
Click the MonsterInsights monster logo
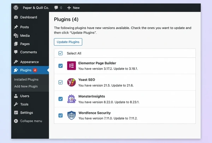[71, 99]
